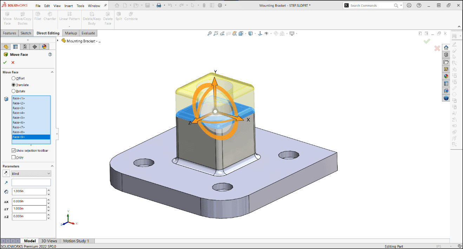Click Zoom to Fit magnifier icon
This screenshot has width=463, height=249.
coord(210,33)
